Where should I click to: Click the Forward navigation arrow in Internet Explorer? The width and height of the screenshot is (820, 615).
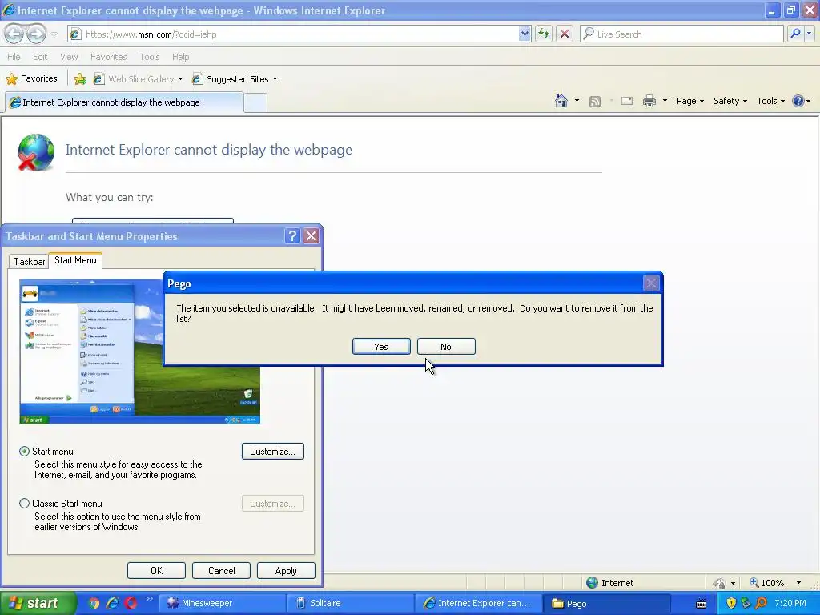coord(36,34)
